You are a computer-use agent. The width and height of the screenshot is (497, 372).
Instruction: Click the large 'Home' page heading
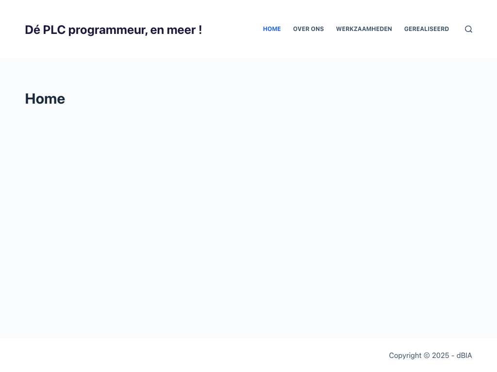click(45, 99)
